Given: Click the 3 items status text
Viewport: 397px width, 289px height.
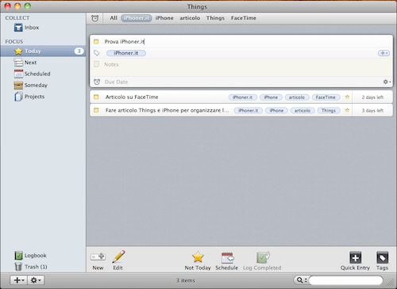Looking at the screenshot, I should [x=186, y=280].
